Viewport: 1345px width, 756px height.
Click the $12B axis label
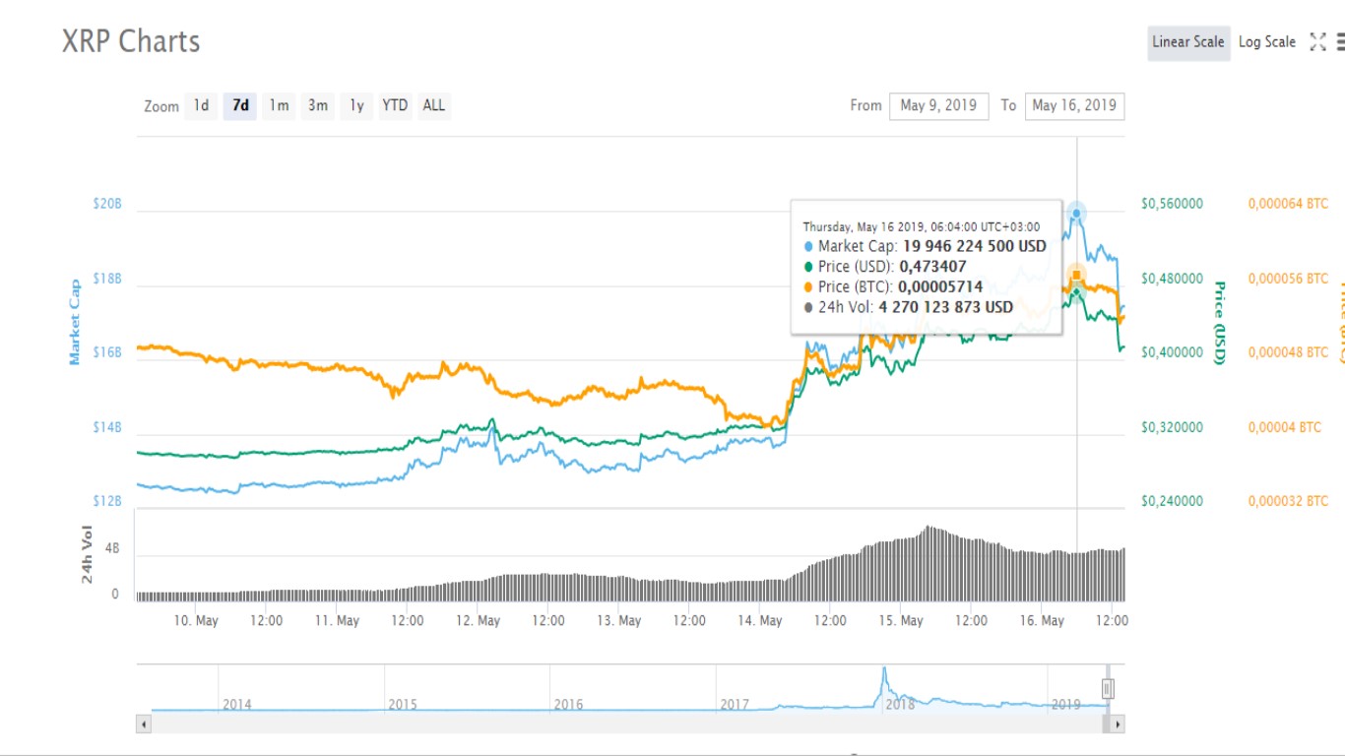(x=107, y=501)
